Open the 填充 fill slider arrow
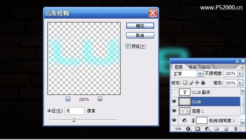246x140 pixels. [240, 83]
